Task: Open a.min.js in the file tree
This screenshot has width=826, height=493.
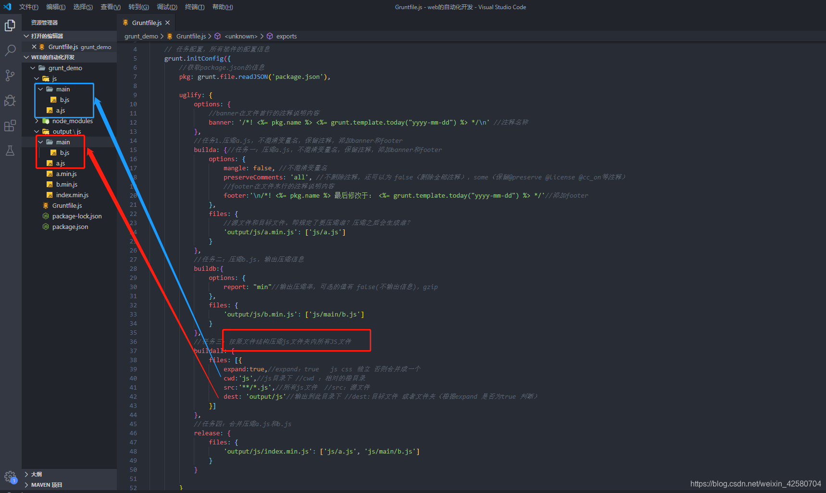Action: (x=66, y=174)
